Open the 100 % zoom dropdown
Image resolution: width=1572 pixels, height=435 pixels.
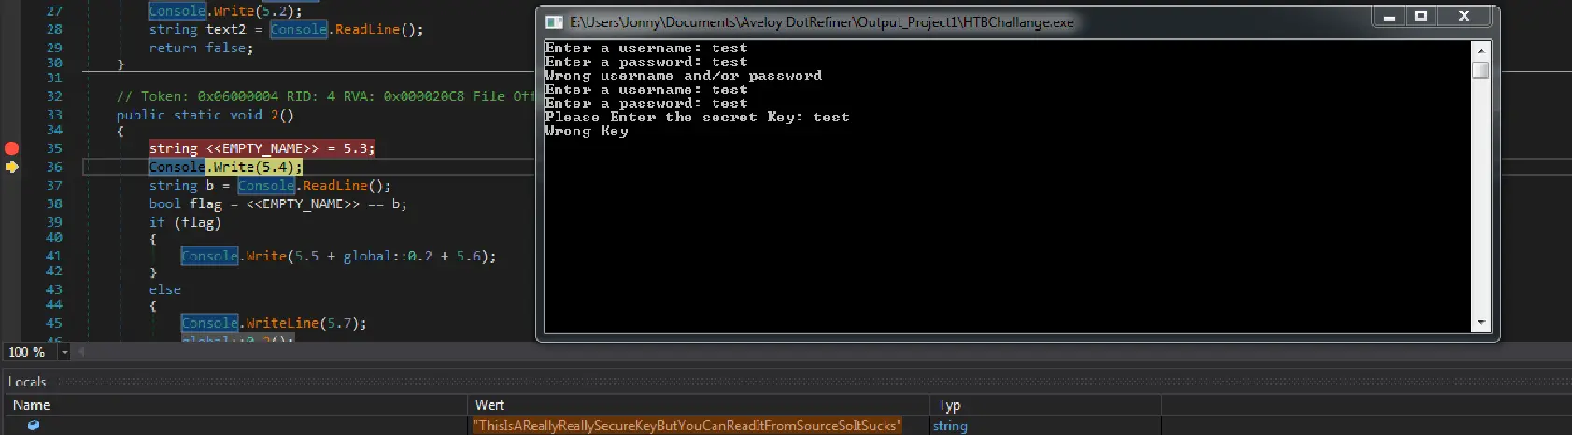click(64, 352)
